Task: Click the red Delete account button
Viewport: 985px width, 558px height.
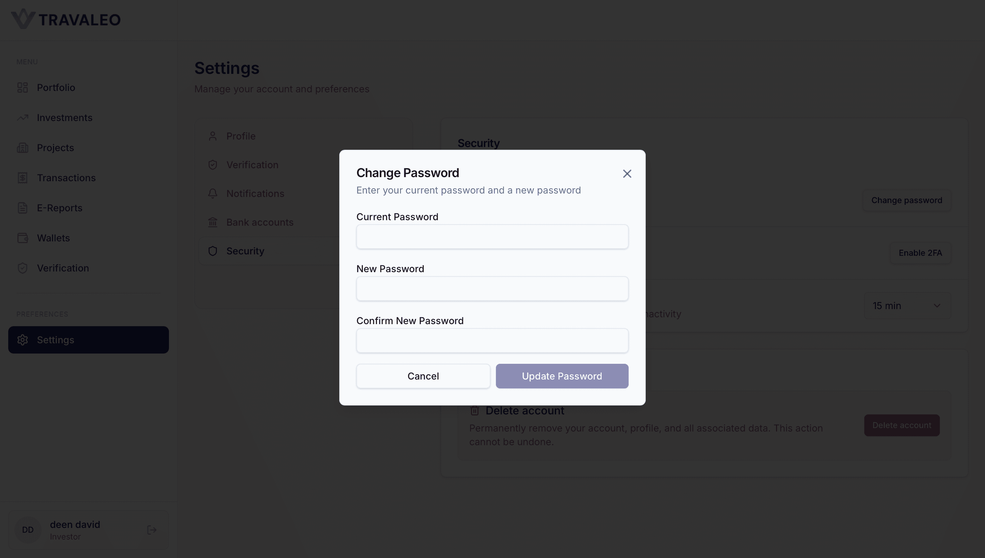Action: [x=902, y=425]
